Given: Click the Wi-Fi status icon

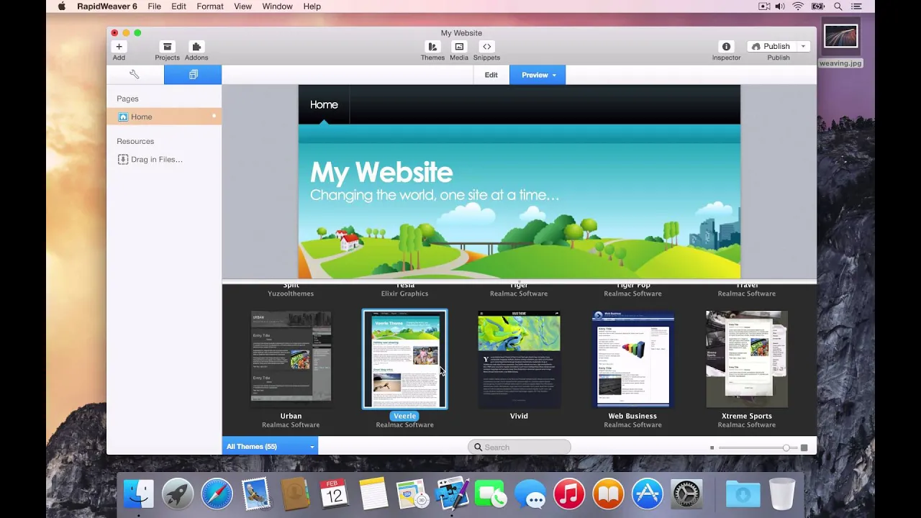Looking at the screenshot, I should [x=798, y=6].
